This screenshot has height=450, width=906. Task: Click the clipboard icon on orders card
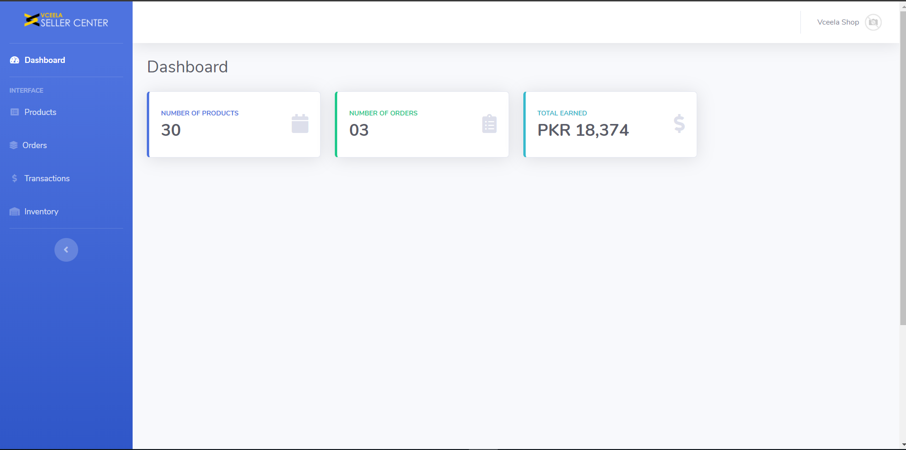pos(489,124)
